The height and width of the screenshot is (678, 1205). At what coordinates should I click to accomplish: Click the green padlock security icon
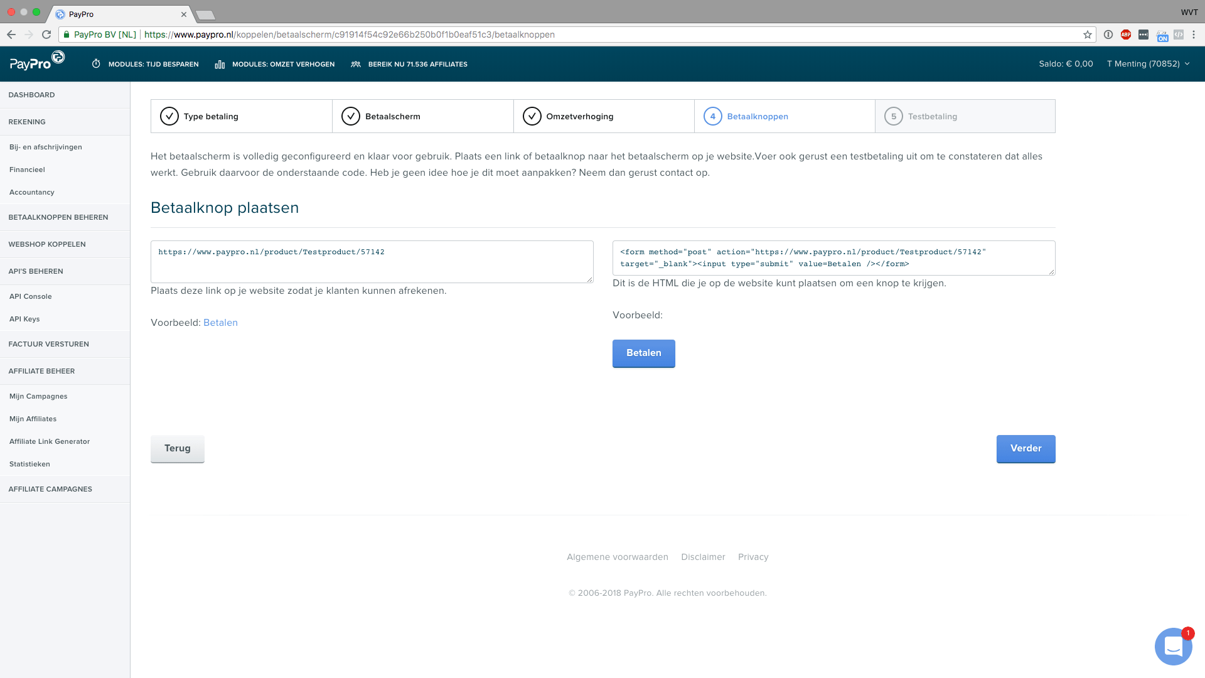tap(67, 35)
